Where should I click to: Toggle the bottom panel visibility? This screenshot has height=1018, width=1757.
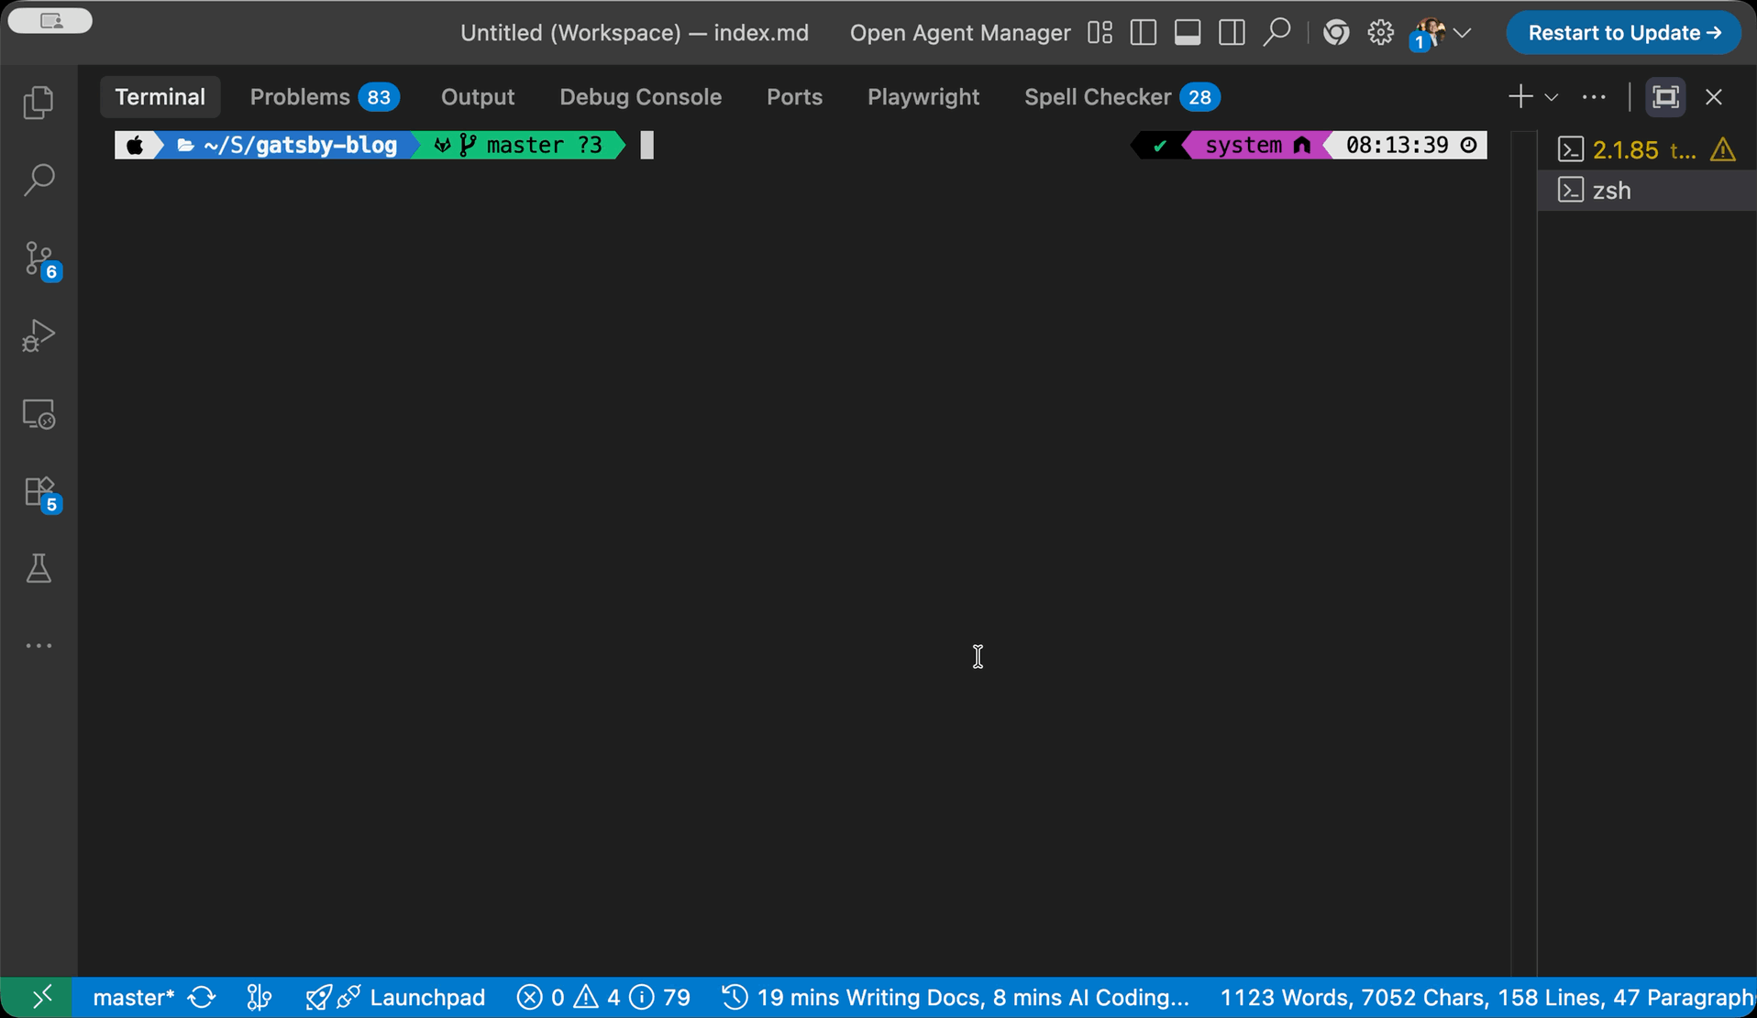(1187, 32)
